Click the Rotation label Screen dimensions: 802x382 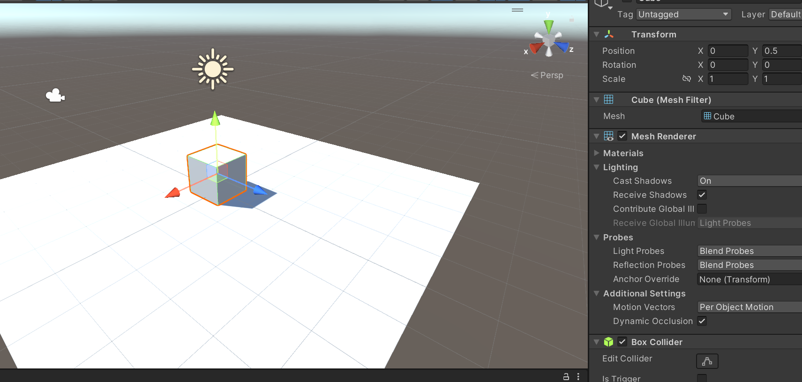point(619,65)
